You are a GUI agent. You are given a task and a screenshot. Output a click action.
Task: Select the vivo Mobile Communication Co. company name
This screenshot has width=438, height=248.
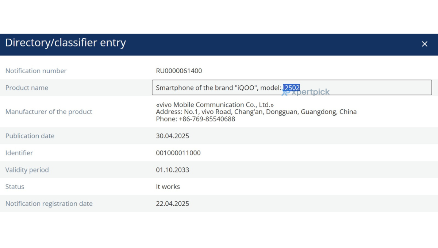tap(215, 105)
